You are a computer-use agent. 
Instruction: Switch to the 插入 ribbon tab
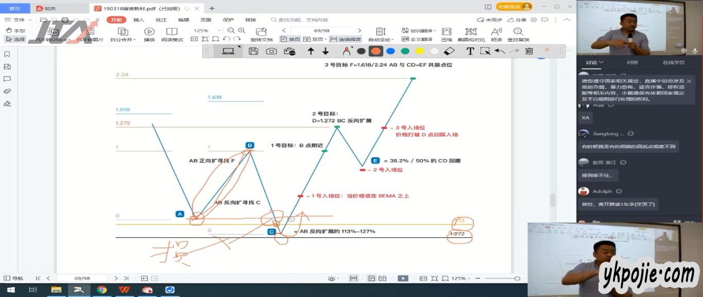point(139,20)
